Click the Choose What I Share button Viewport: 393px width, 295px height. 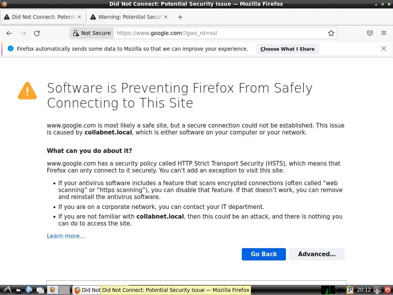pos(287,49)
